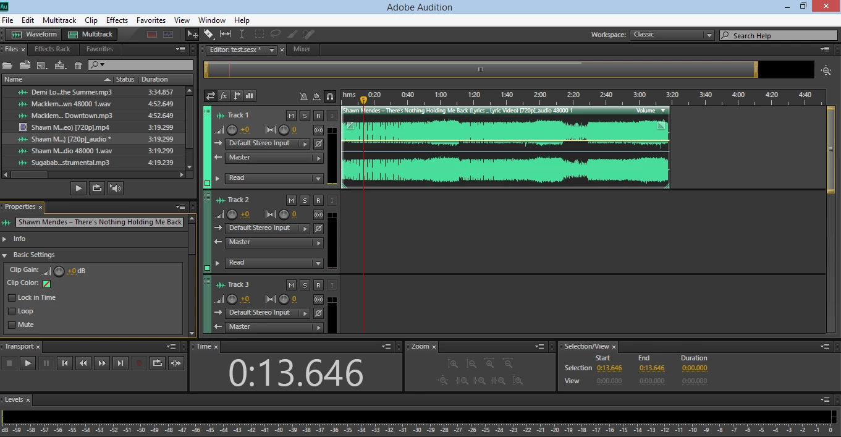Click the Clip Color swatch
841x437 pixels.
46,284
